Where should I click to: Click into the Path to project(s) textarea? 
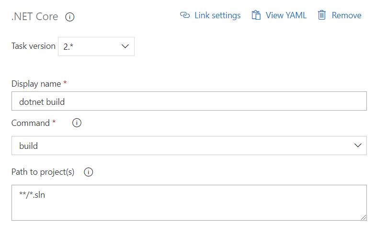click(189, 203)
